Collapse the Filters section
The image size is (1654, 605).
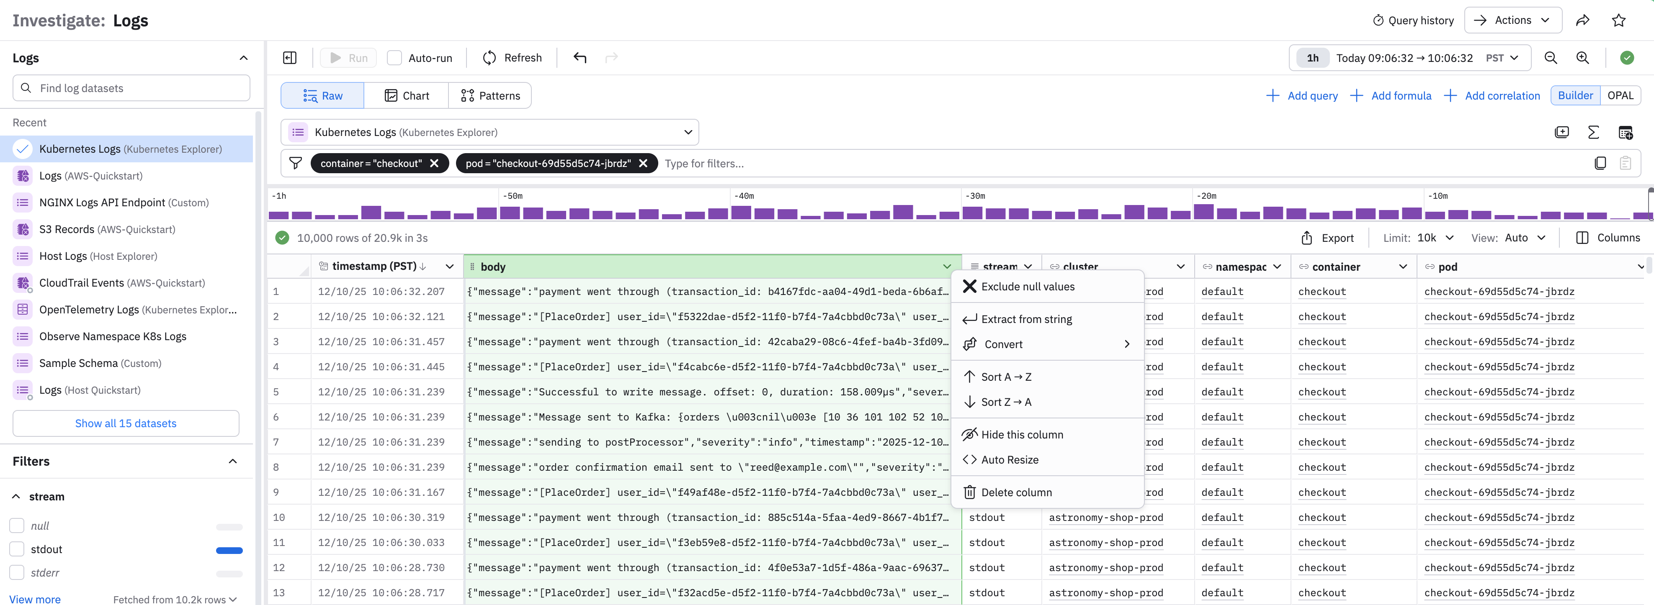[x=232, y=461]
